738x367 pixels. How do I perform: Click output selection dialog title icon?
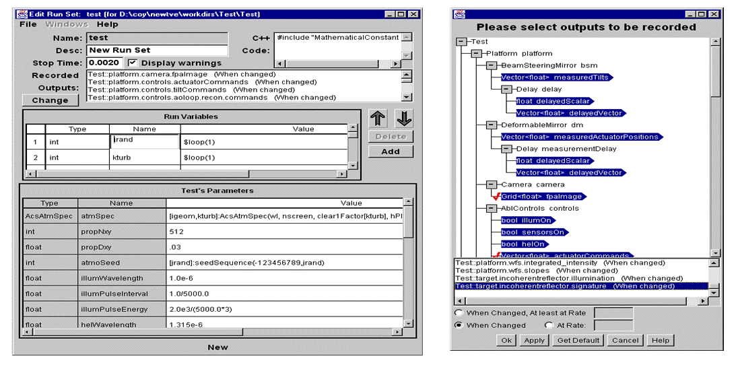[x=459, y=14]
